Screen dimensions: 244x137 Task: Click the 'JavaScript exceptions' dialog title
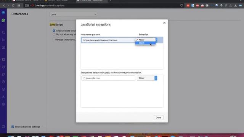coord(96,24)
